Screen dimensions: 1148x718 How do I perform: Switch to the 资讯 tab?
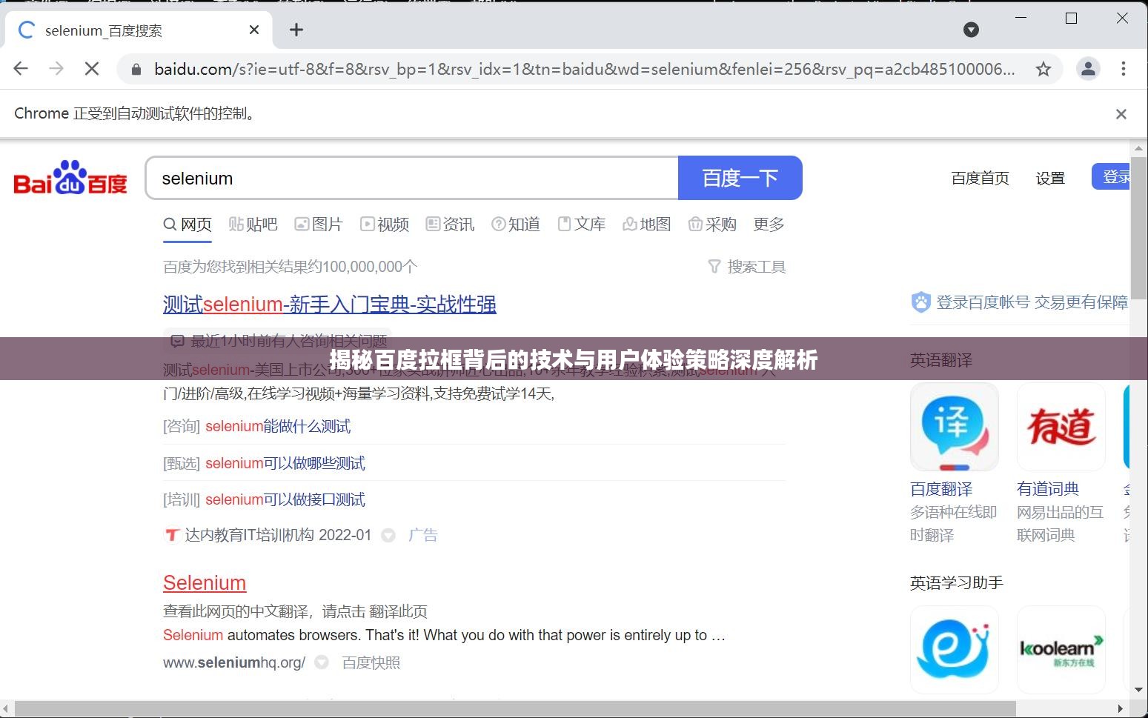[x=450, y=225]
